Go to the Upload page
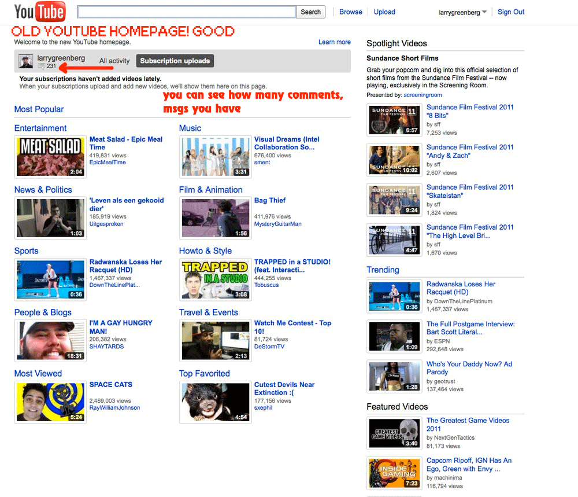 384,12
